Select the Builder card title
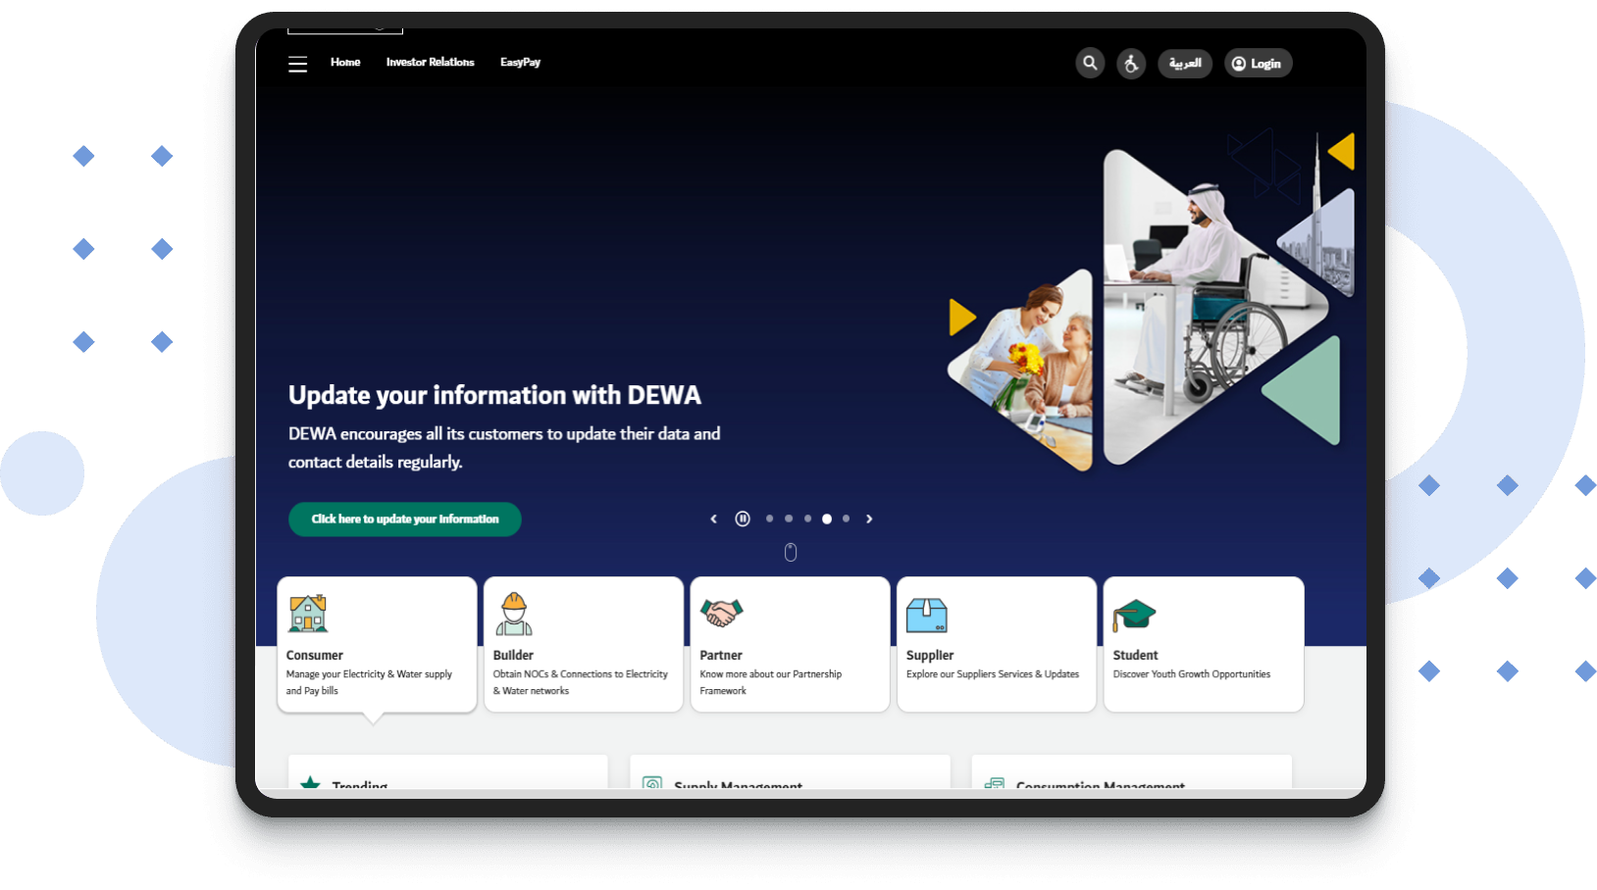The image size is (1597, 890). tap(513, 655)
